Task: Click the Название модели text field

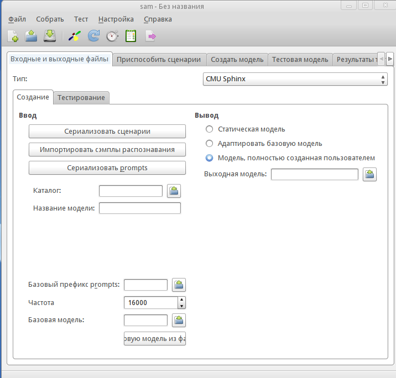Action: tap(140, 208)
